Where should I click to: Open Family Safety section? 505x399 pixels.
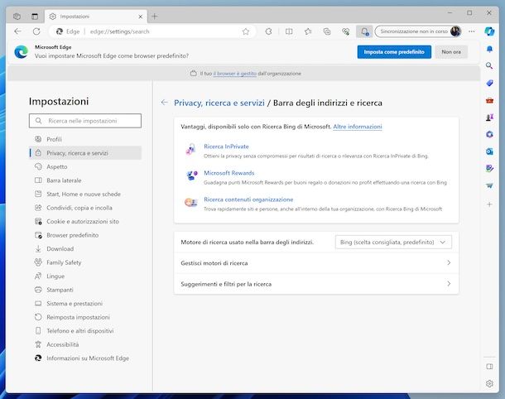click(x=85, y=262)
